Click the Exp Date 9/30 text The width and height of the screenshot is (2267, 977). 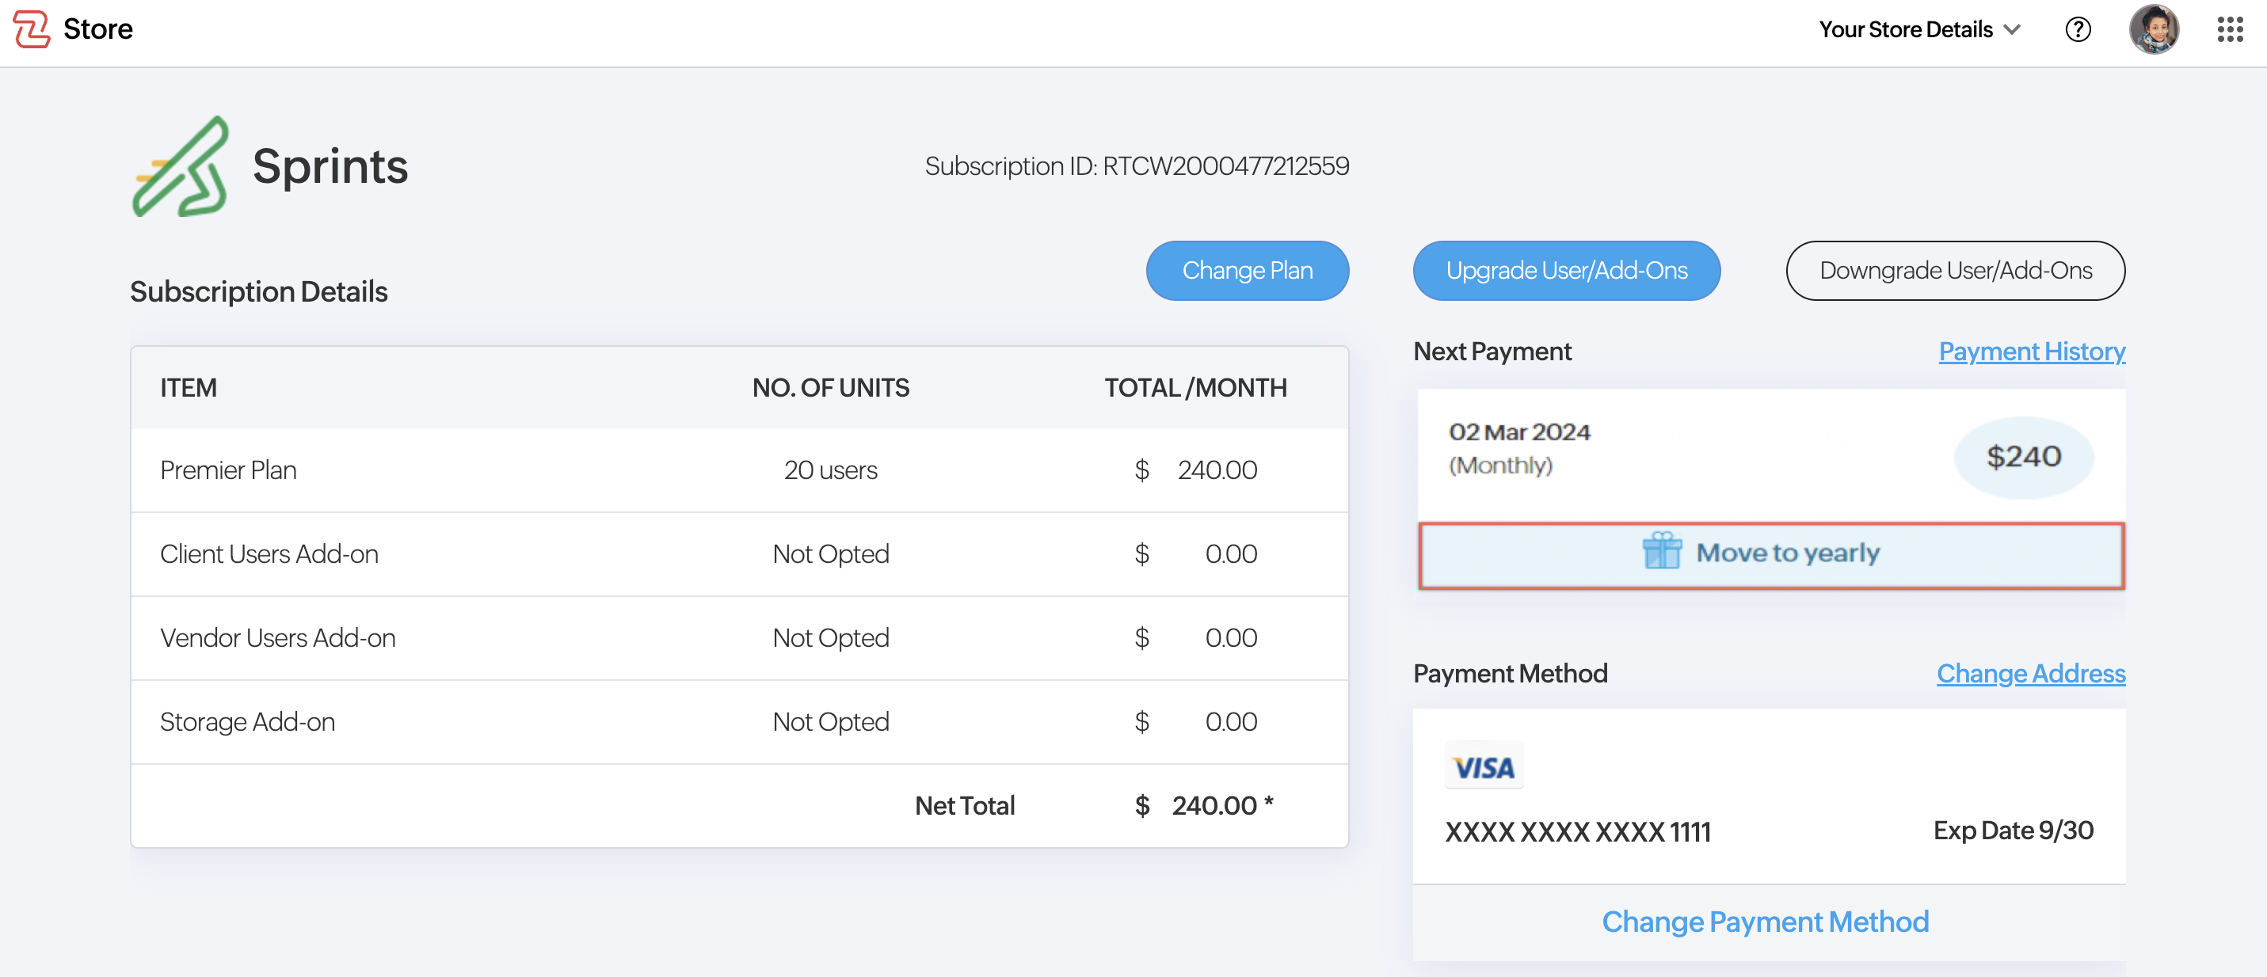point(2014,831)
